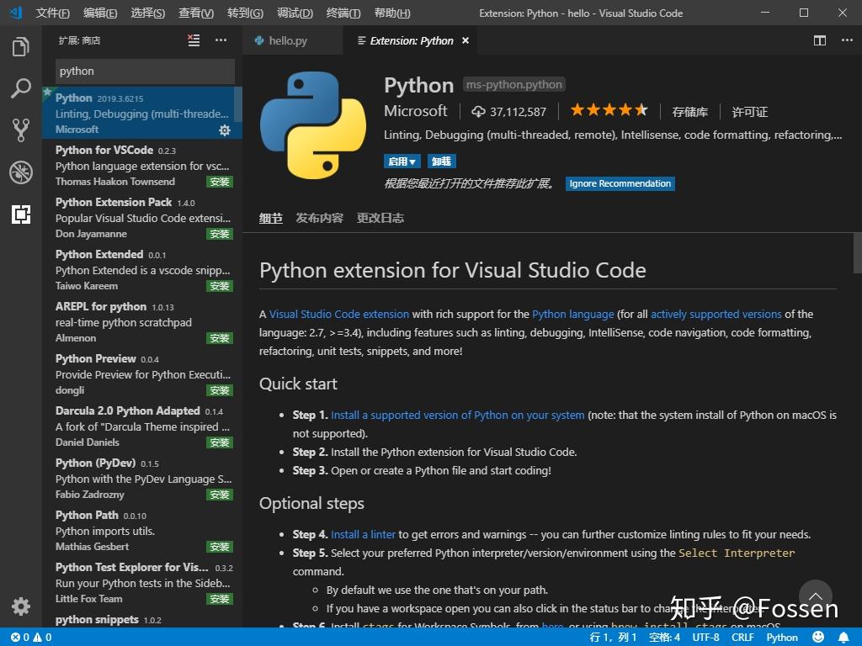The image size is (862, 646).
Task: Click the Ignore Recommendation button
Action: tap(620, 183)
